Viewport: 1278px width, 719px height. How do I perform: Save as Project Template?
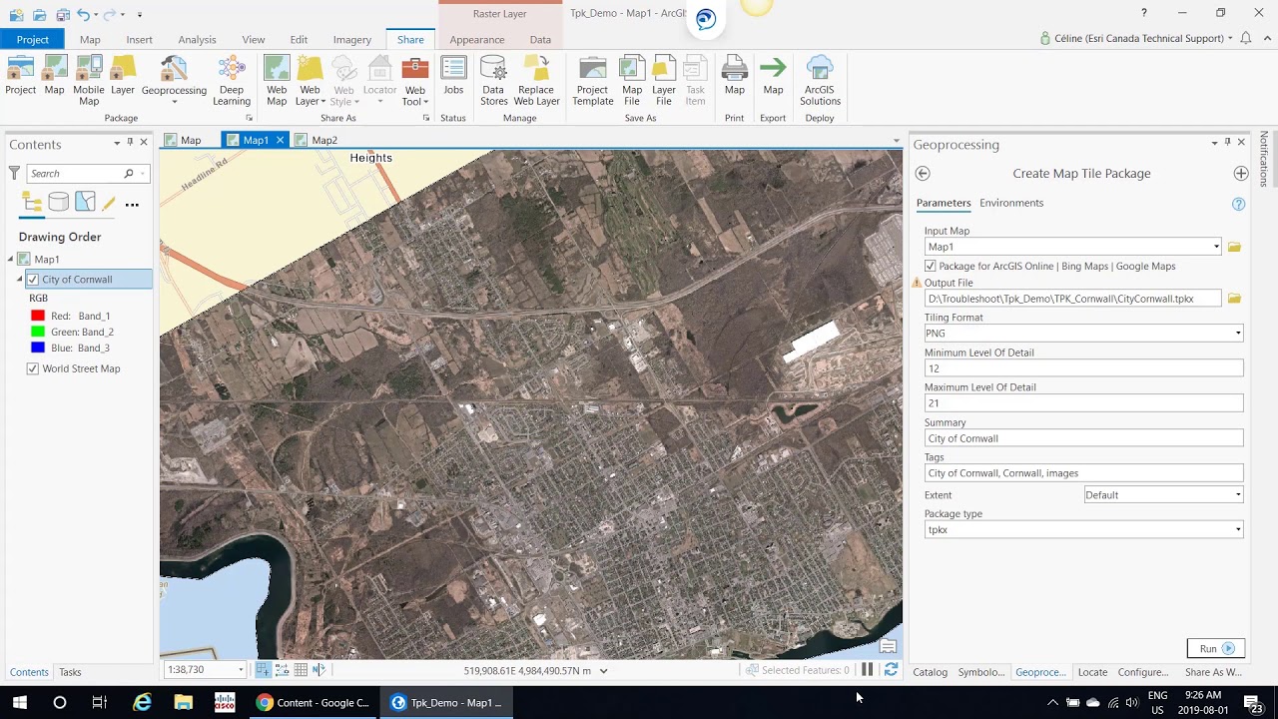click(593, 81)
